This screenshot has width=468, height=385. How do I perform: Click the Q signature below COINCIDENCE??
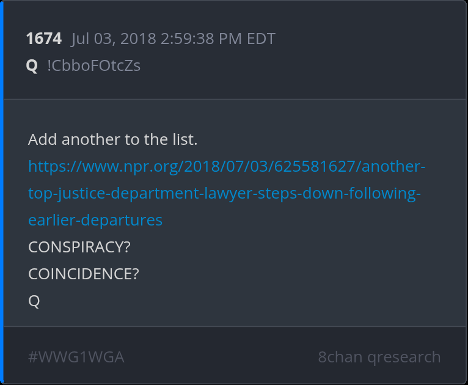pos(34,301)
